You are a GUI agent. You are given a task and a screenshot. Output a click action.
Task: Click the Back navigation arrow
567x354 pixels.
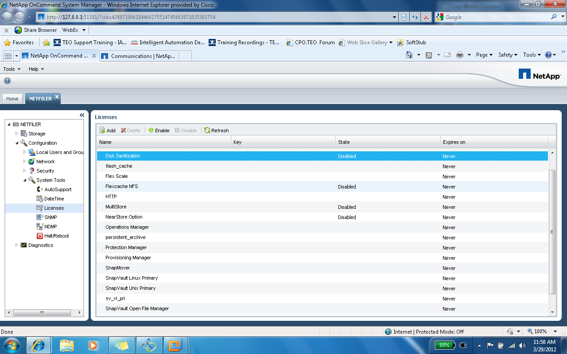pyautogui.click(x=7, y=17)
